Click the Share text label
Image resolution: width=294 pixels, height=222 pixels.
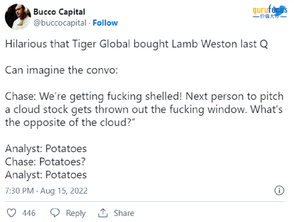pos(124,213)
